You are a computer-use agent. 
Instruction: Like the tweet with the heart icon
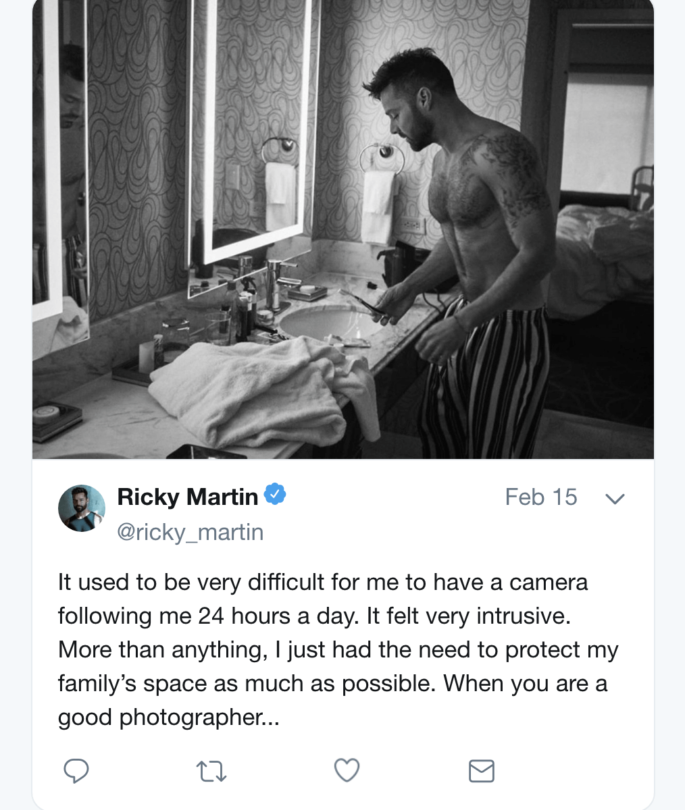347,770
